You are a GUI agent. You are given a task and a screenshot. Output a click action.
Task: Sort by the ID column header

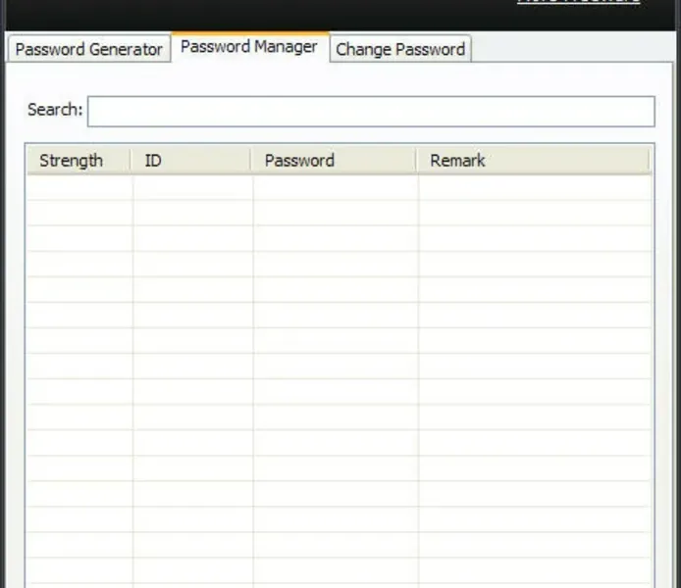[153, 161]
